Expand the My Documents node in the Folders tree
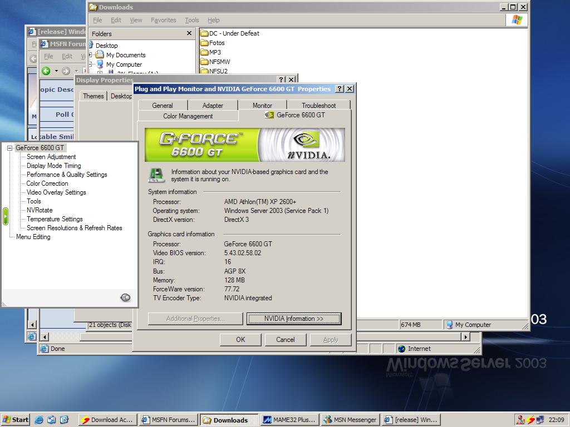 [90, 55]
